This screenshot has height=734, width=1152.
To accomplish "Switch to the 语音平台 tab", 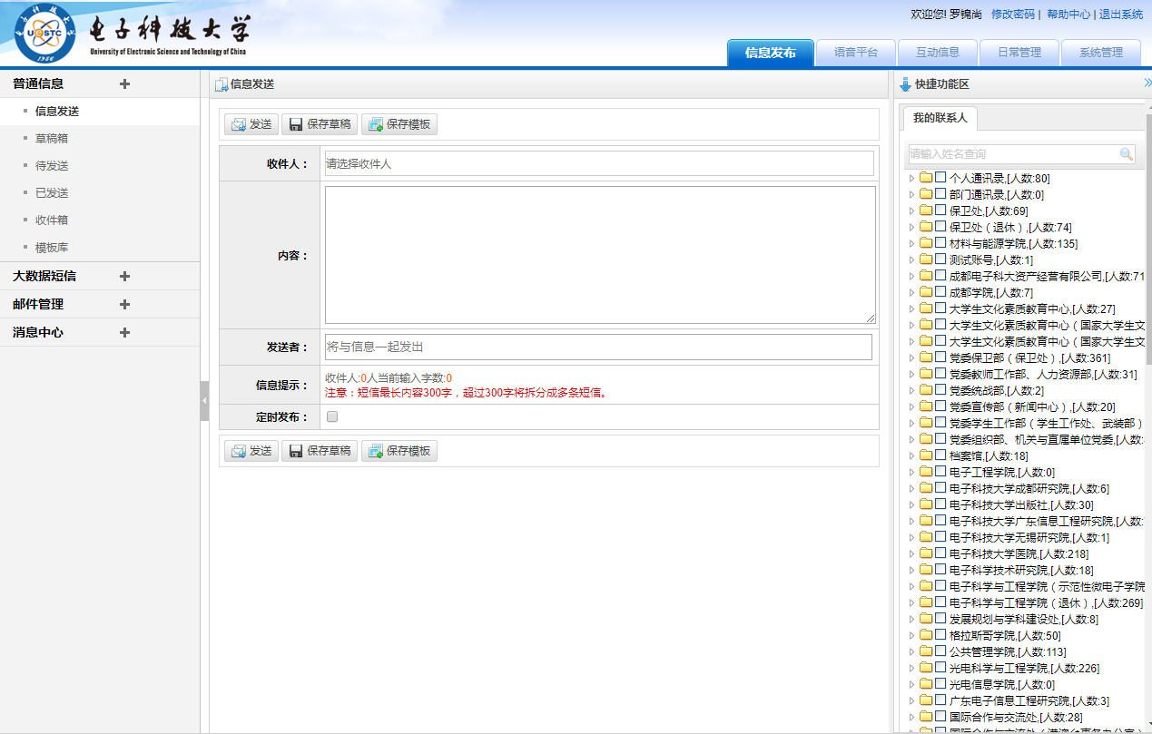I will click(x=855, y=53).
